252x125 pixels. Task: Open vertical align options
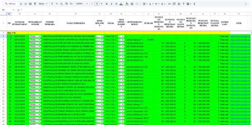[151, 4]
